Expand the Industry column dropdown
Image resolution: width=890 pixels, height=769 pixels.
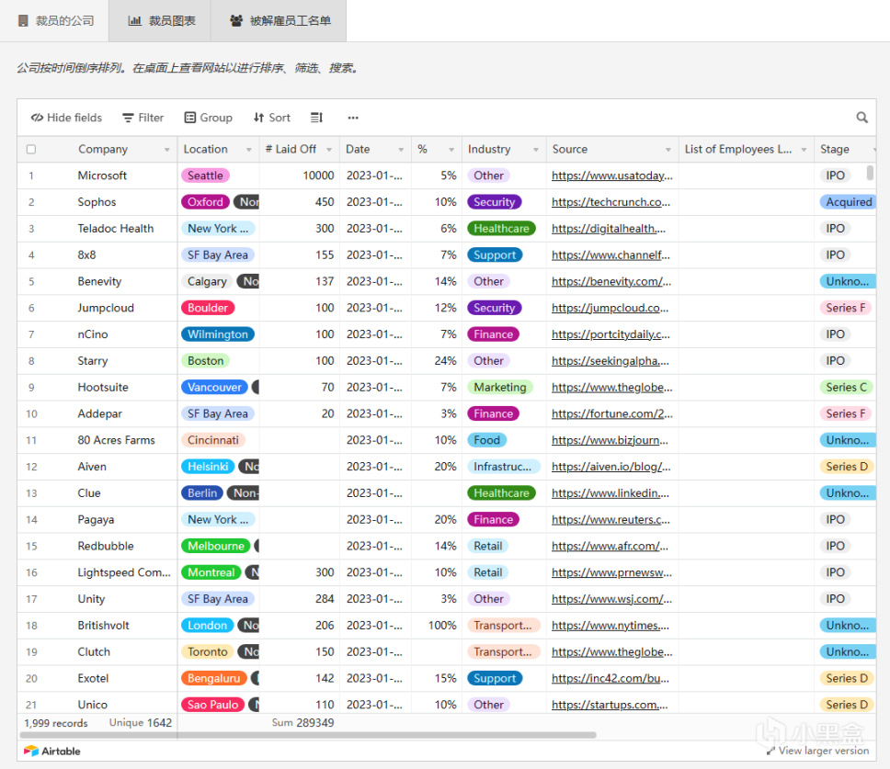pyautogui.click(x=536, y=150)
